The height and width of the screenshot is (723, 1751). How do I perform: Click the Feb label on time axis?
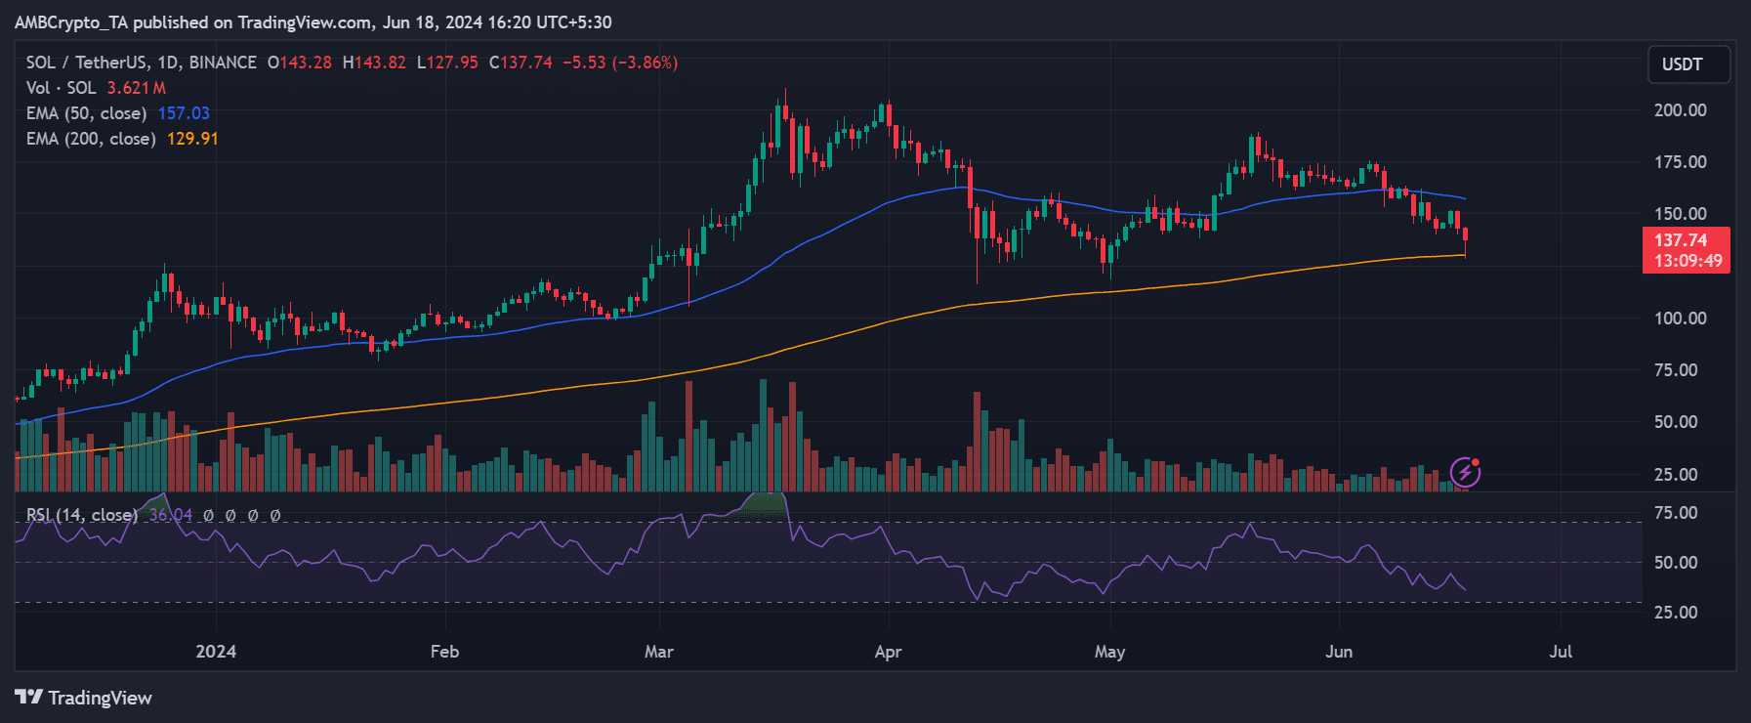(x=444, y=652)
